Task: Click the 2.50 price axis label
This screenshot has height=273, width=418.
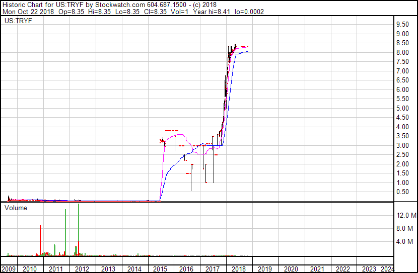Action: point(402,154)
